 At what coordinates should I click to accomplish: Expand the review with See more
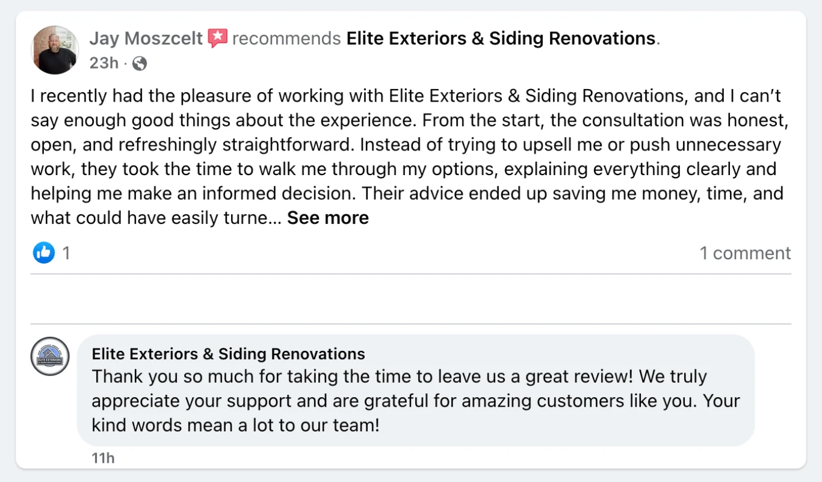click(328, 218)
